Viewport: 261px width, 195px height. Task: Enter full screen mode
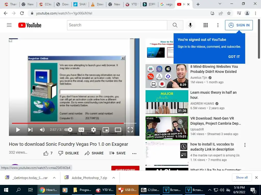pyautogui.click(x=130, y=130)
